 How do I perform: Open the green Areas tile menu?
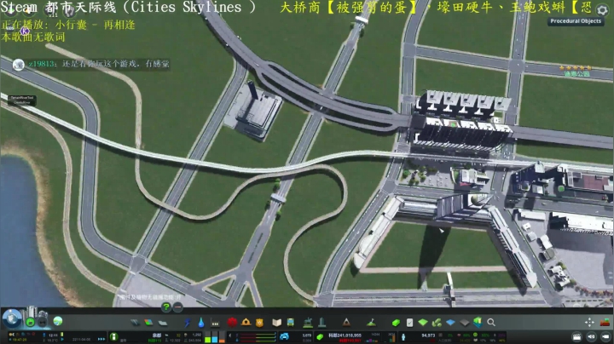(423, 323)
